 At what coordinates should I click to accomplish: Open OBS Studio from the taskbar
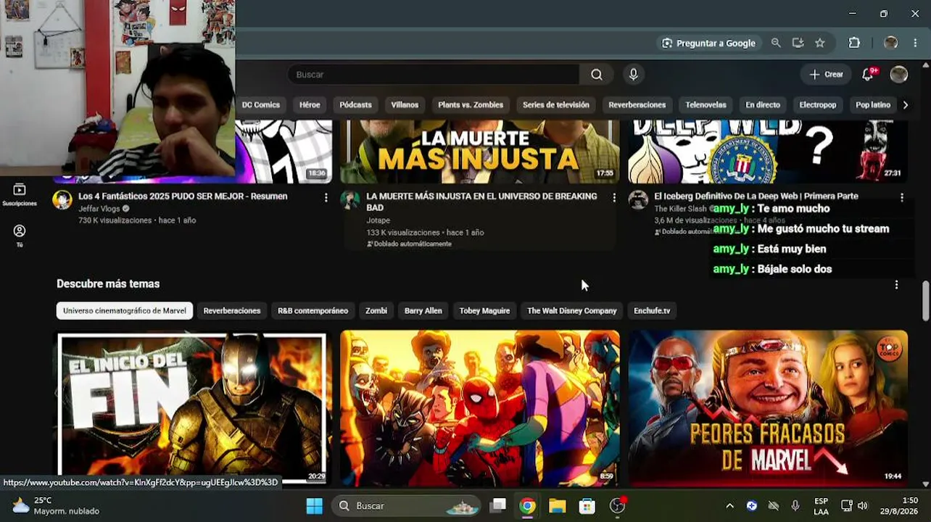click(617, 505)
